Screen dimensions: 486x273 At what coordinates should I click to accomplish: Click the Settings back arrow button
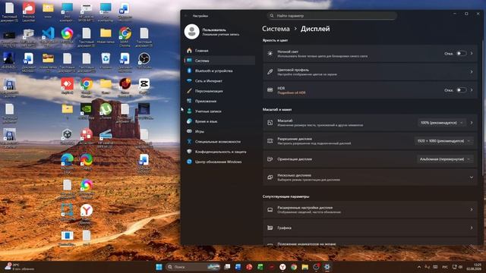[186, 15]
